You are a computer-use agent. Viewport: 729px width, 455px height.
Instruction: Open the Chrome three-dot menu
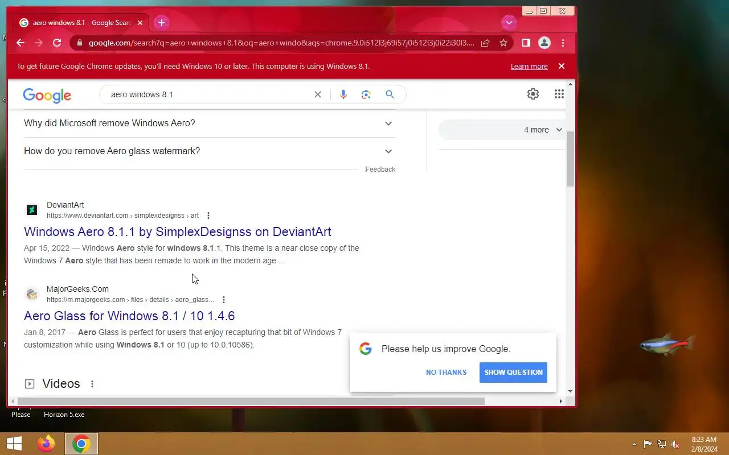click(563, 43)
